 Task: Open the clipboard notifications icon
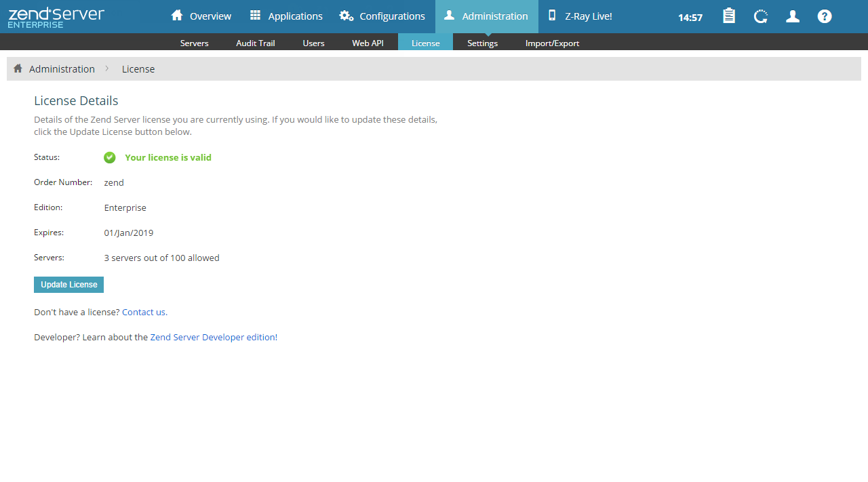pos(729,16)
